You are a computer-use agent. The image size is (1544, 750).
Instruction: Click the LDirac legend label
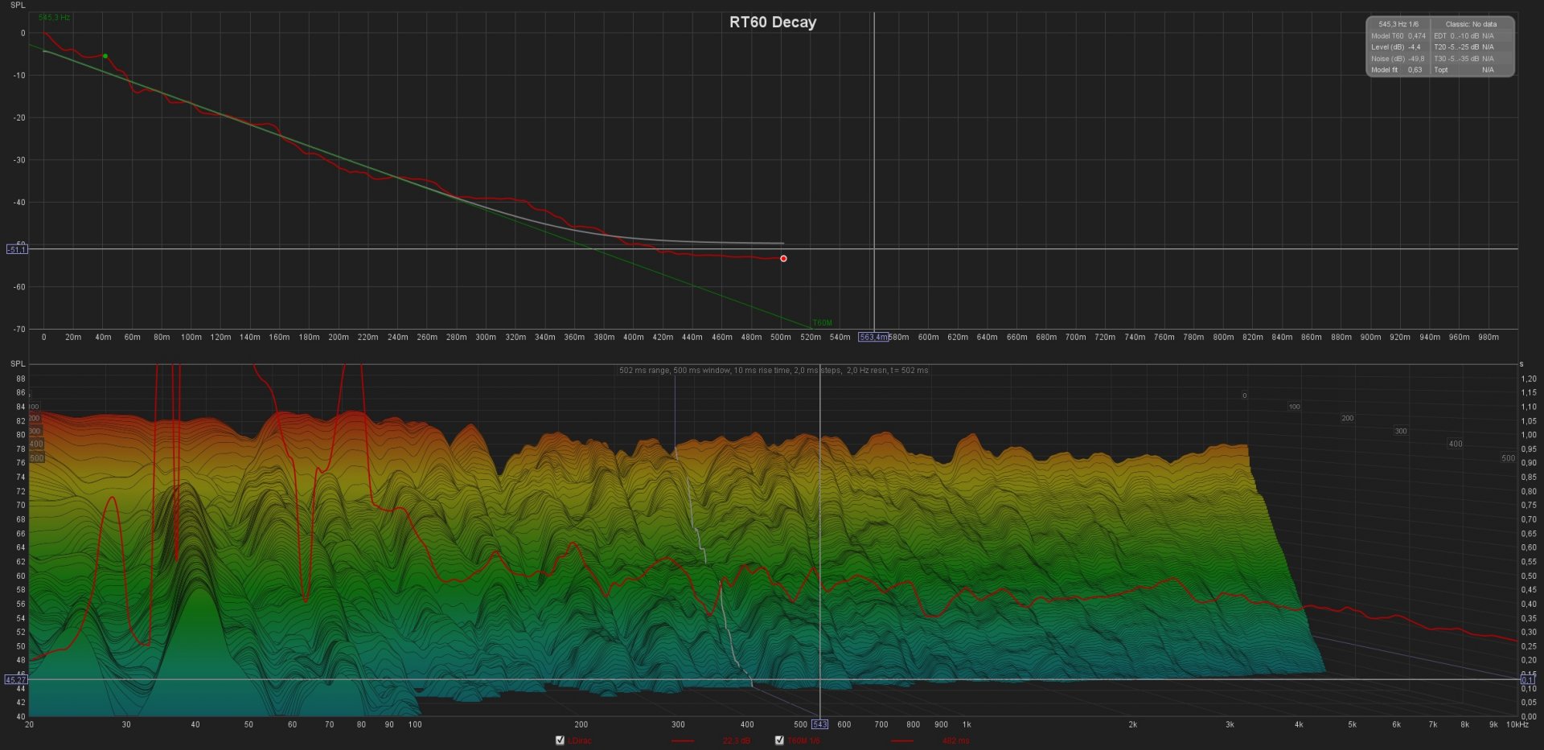(579, 740)
